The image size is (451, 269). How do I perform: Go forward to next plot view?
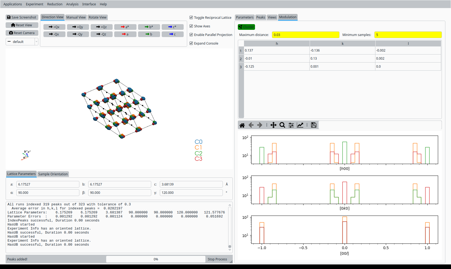point(260,125)
